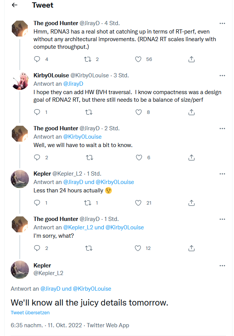Open @JirayD mention in KirbyOLouise's reply
This screenshot has width=234, height=336.
point(73,84)
